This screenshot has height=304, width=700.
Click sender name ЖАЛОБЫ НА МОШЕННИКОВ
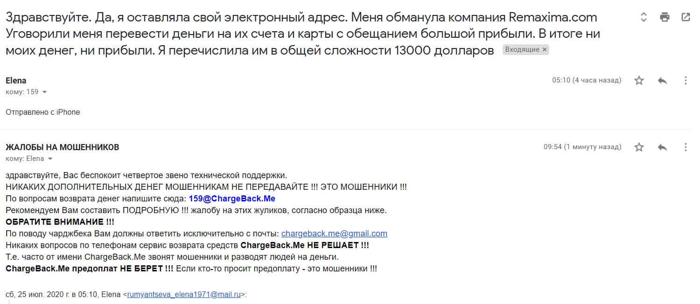[x=62, y=147]
